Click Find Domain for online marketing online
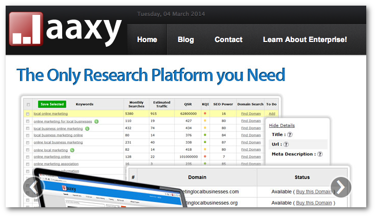Image resolution: width=376 pixels, height=217 pixels. pyautogui.click(x=251, y=157)
